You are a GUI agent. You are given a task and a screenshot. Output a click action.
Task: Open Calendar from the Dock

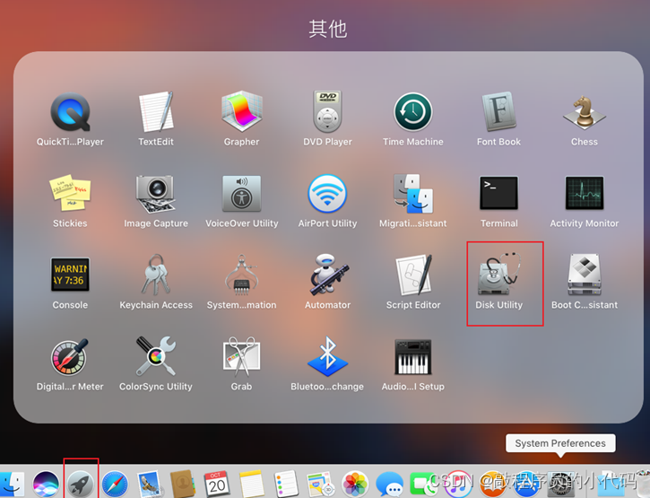click(217, 484)
